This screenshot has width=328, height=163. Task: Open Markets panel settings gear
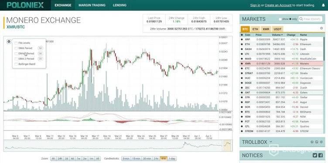click(321, 28)
